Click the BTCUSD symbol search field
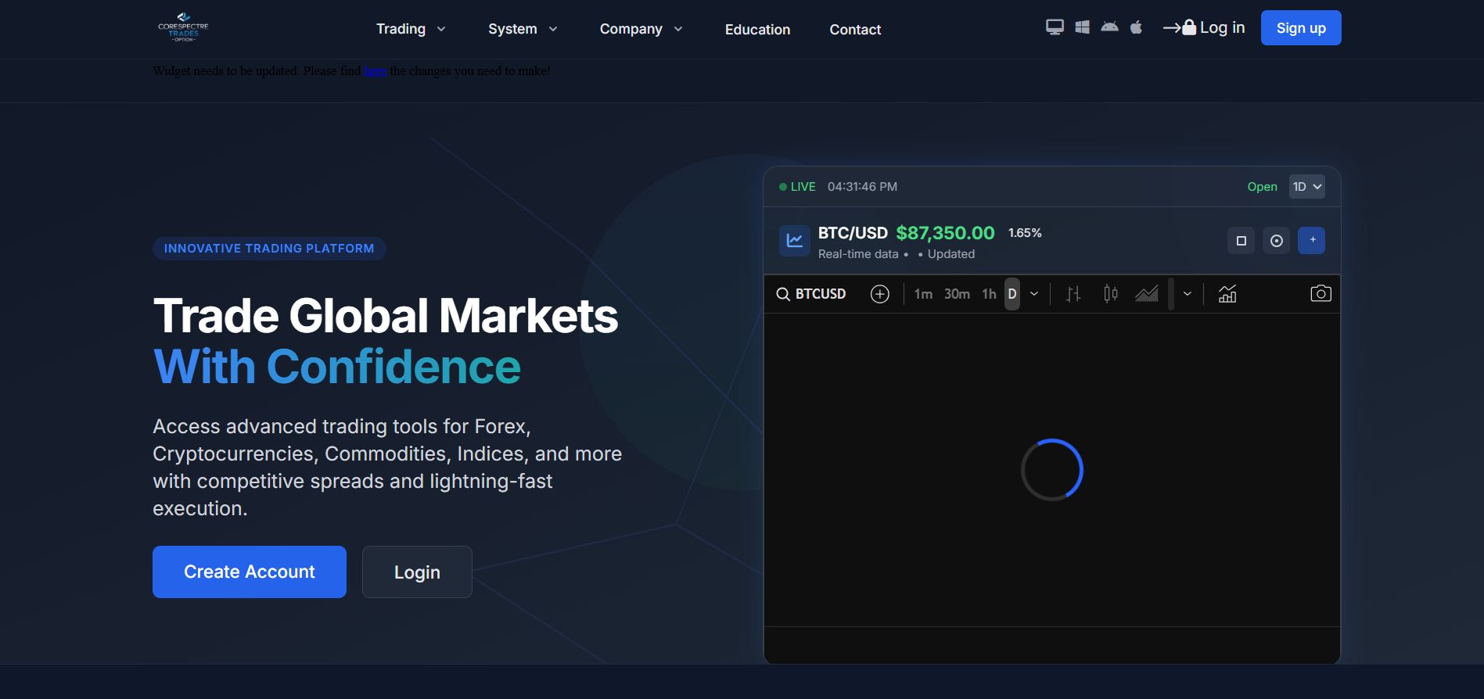The width and height of the screenshot is (1484, 699). click(x=811, y=294)
